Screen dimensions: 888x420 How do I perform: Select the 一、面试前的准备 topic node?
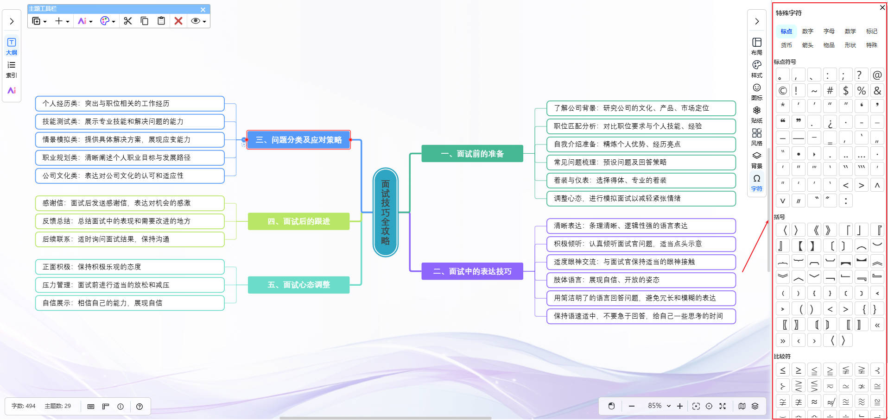point(472,154)
